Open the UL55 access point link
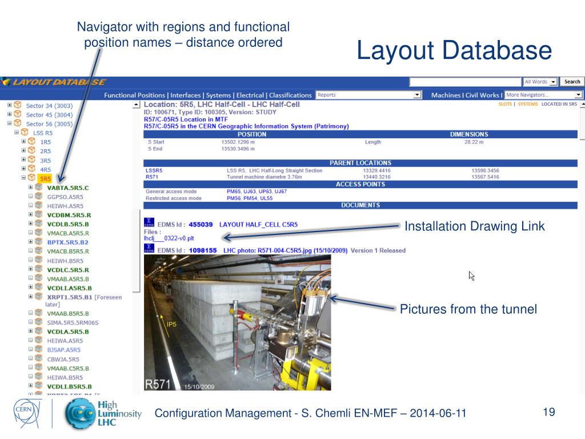Viewport: 585px width, 439px height. point(266,198)
